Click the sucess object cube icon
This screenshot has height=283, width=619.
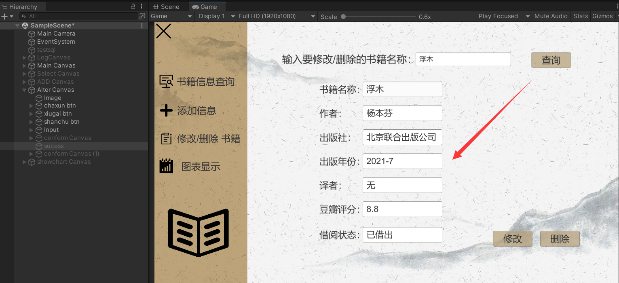point(39,146)
